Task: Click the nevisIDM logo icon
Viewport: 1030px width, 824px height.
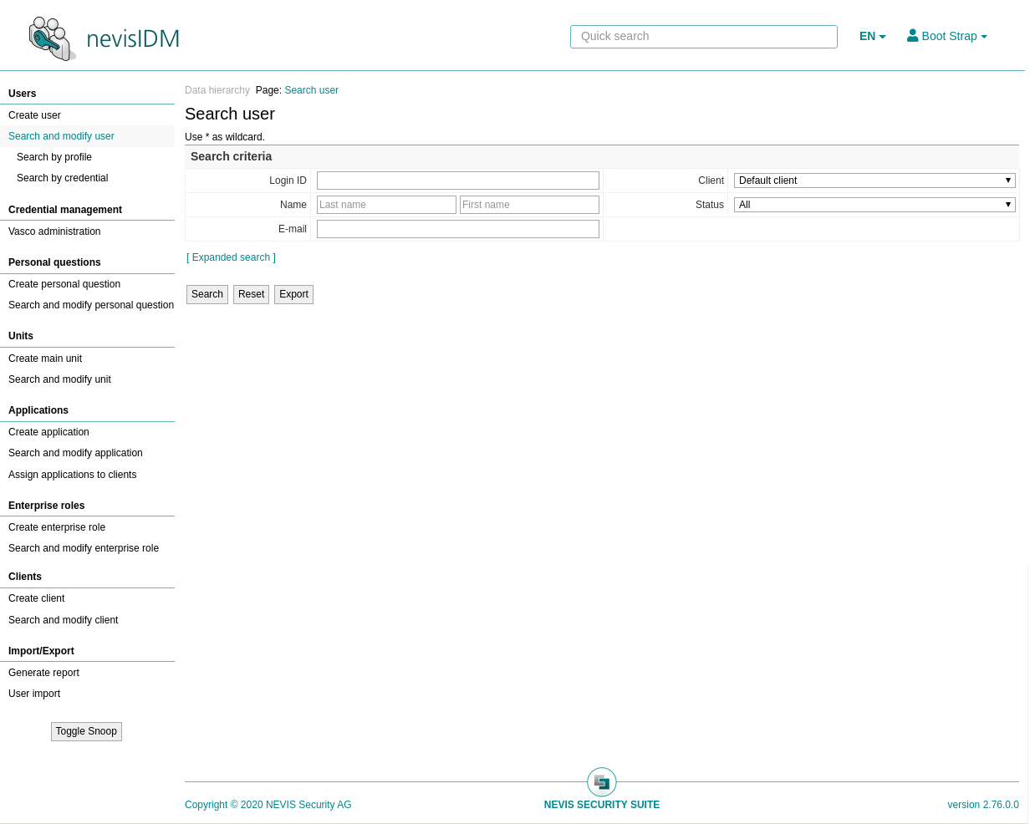Action: coord(52,38)
